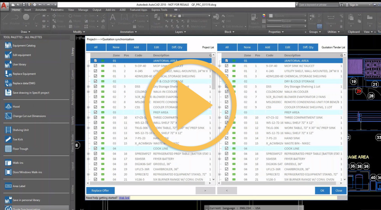Click the color wheel in Properties panel
381x210 pixels.
tap(264, 16)
